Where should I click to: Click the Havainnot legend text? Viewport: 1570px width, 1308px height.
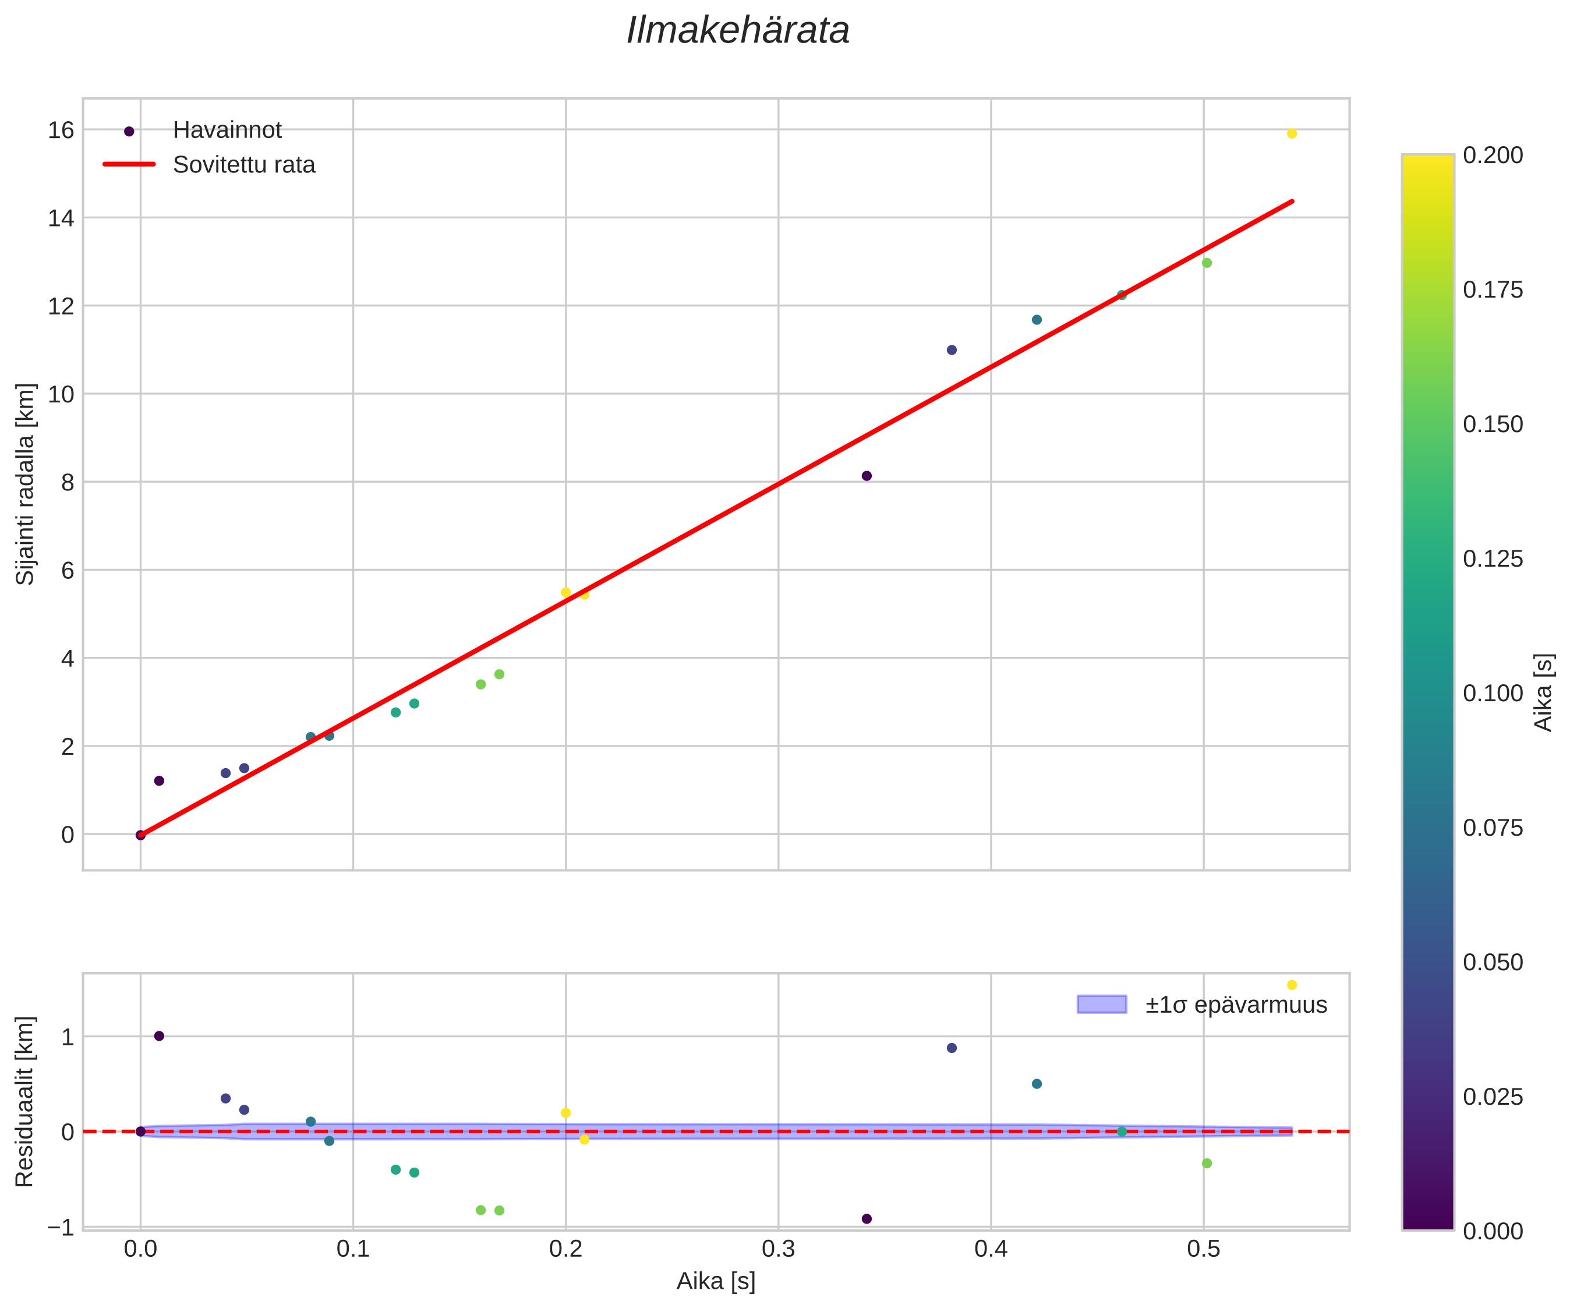click(227, 131)
